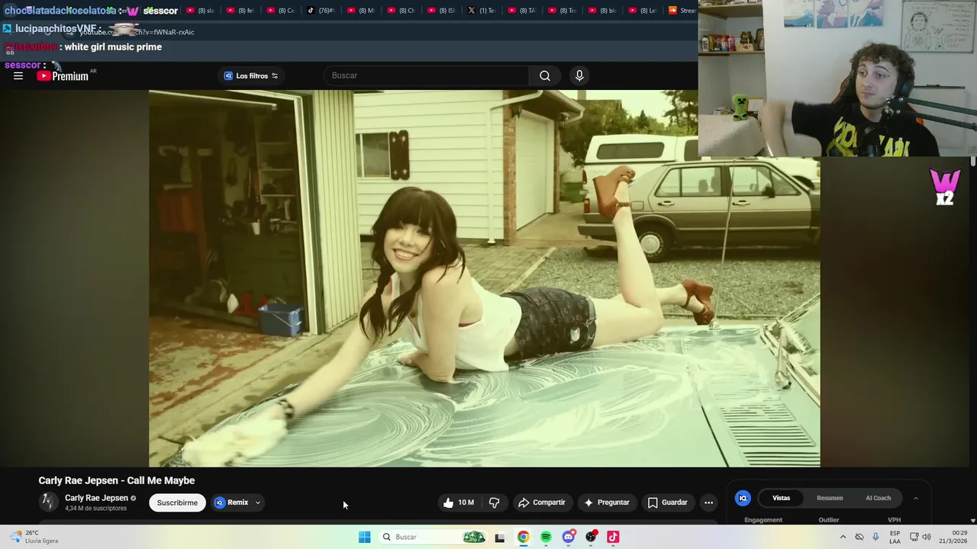This screenshot has width=977, height=549.
Task: Select the Resumen tab
Action: pyautogui.click(x=830, y=498)
